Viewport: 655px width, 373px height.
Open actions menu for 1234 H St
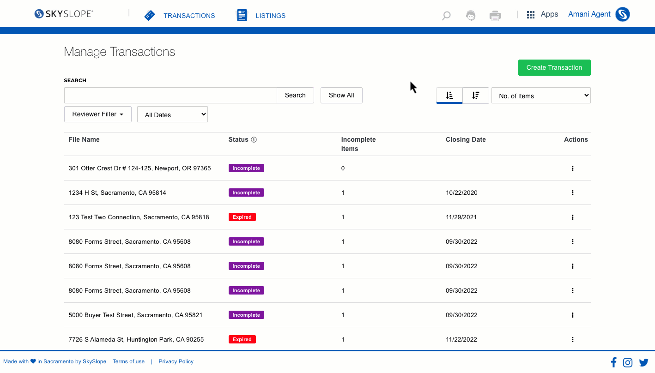click(572, 193)
